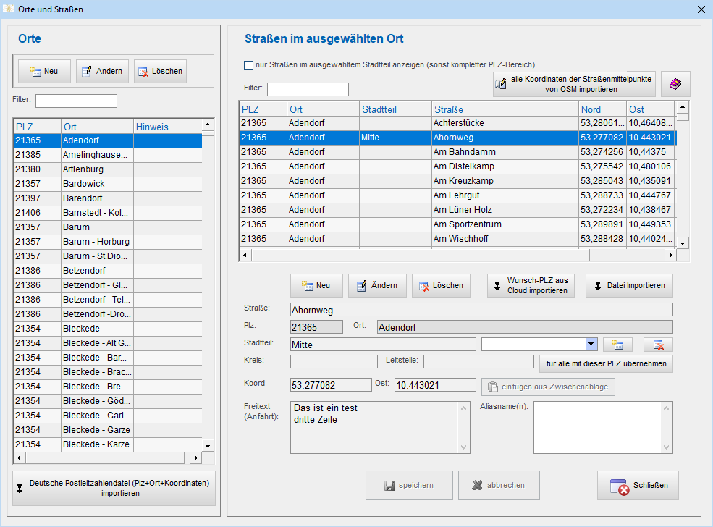Click Wunsch-PLZ aus Cloud importieren
713x527 pixels.
(531, 285)
